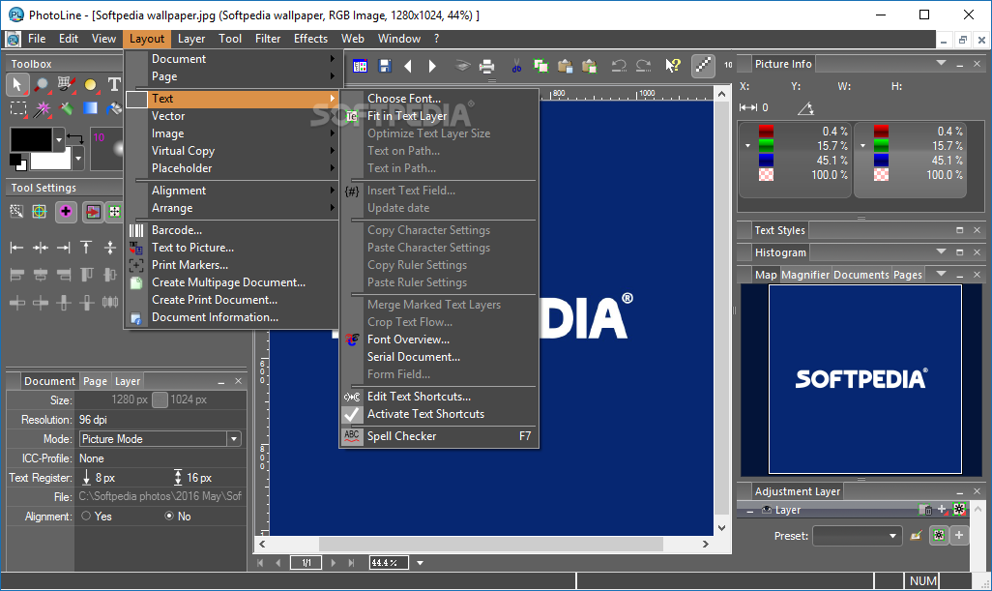
Task: Click the swap foreground background colors arrow
Action: click(75, 137)
